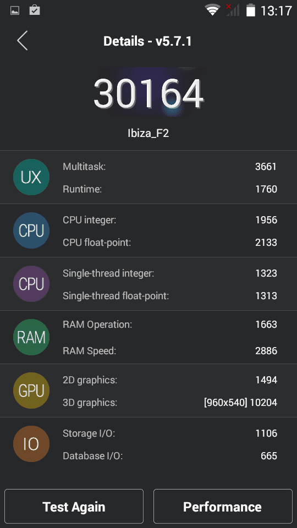This screenshot has height=528, width=297.
Task: Select the Multitask score row
Action: coord(170,166)
